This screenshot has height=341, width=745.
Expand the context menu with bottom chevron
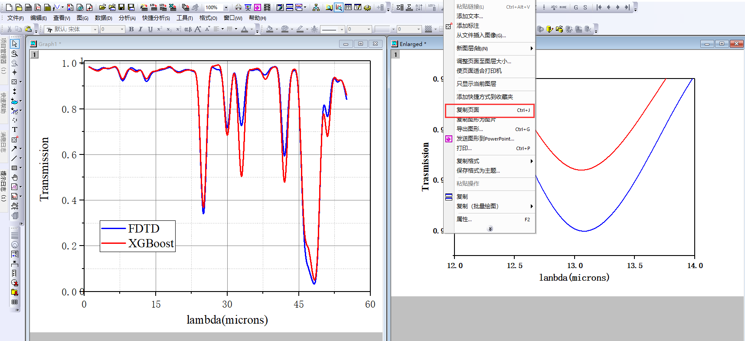coord(490,229)
